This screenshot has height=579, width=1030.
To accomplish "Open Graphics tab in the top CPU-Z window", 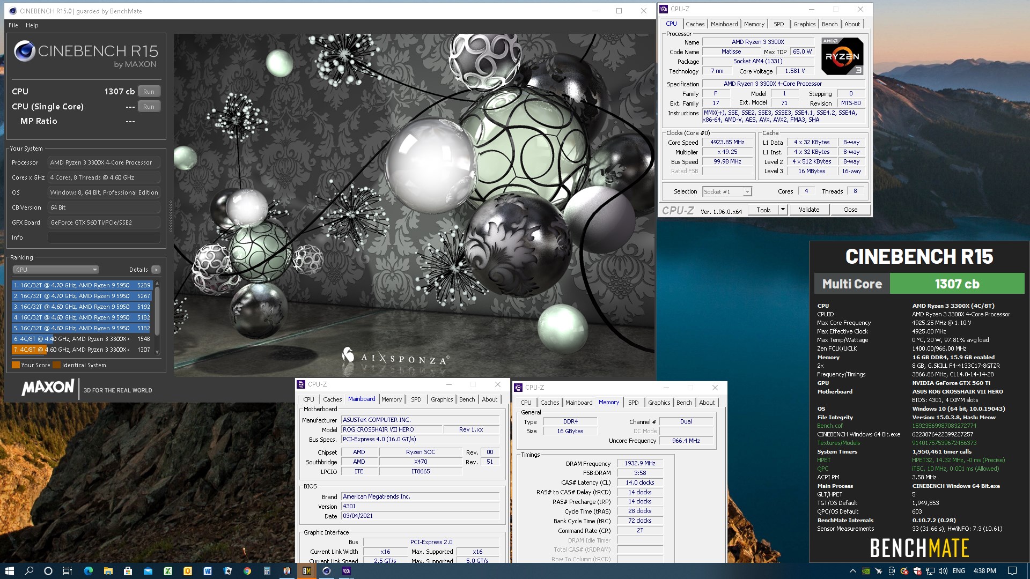I will point(804,24).
